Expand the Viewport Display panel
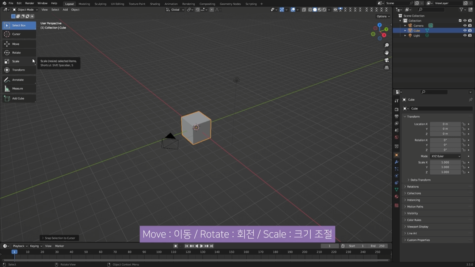This screenshot has width=475, height=267. pos(437,227)
